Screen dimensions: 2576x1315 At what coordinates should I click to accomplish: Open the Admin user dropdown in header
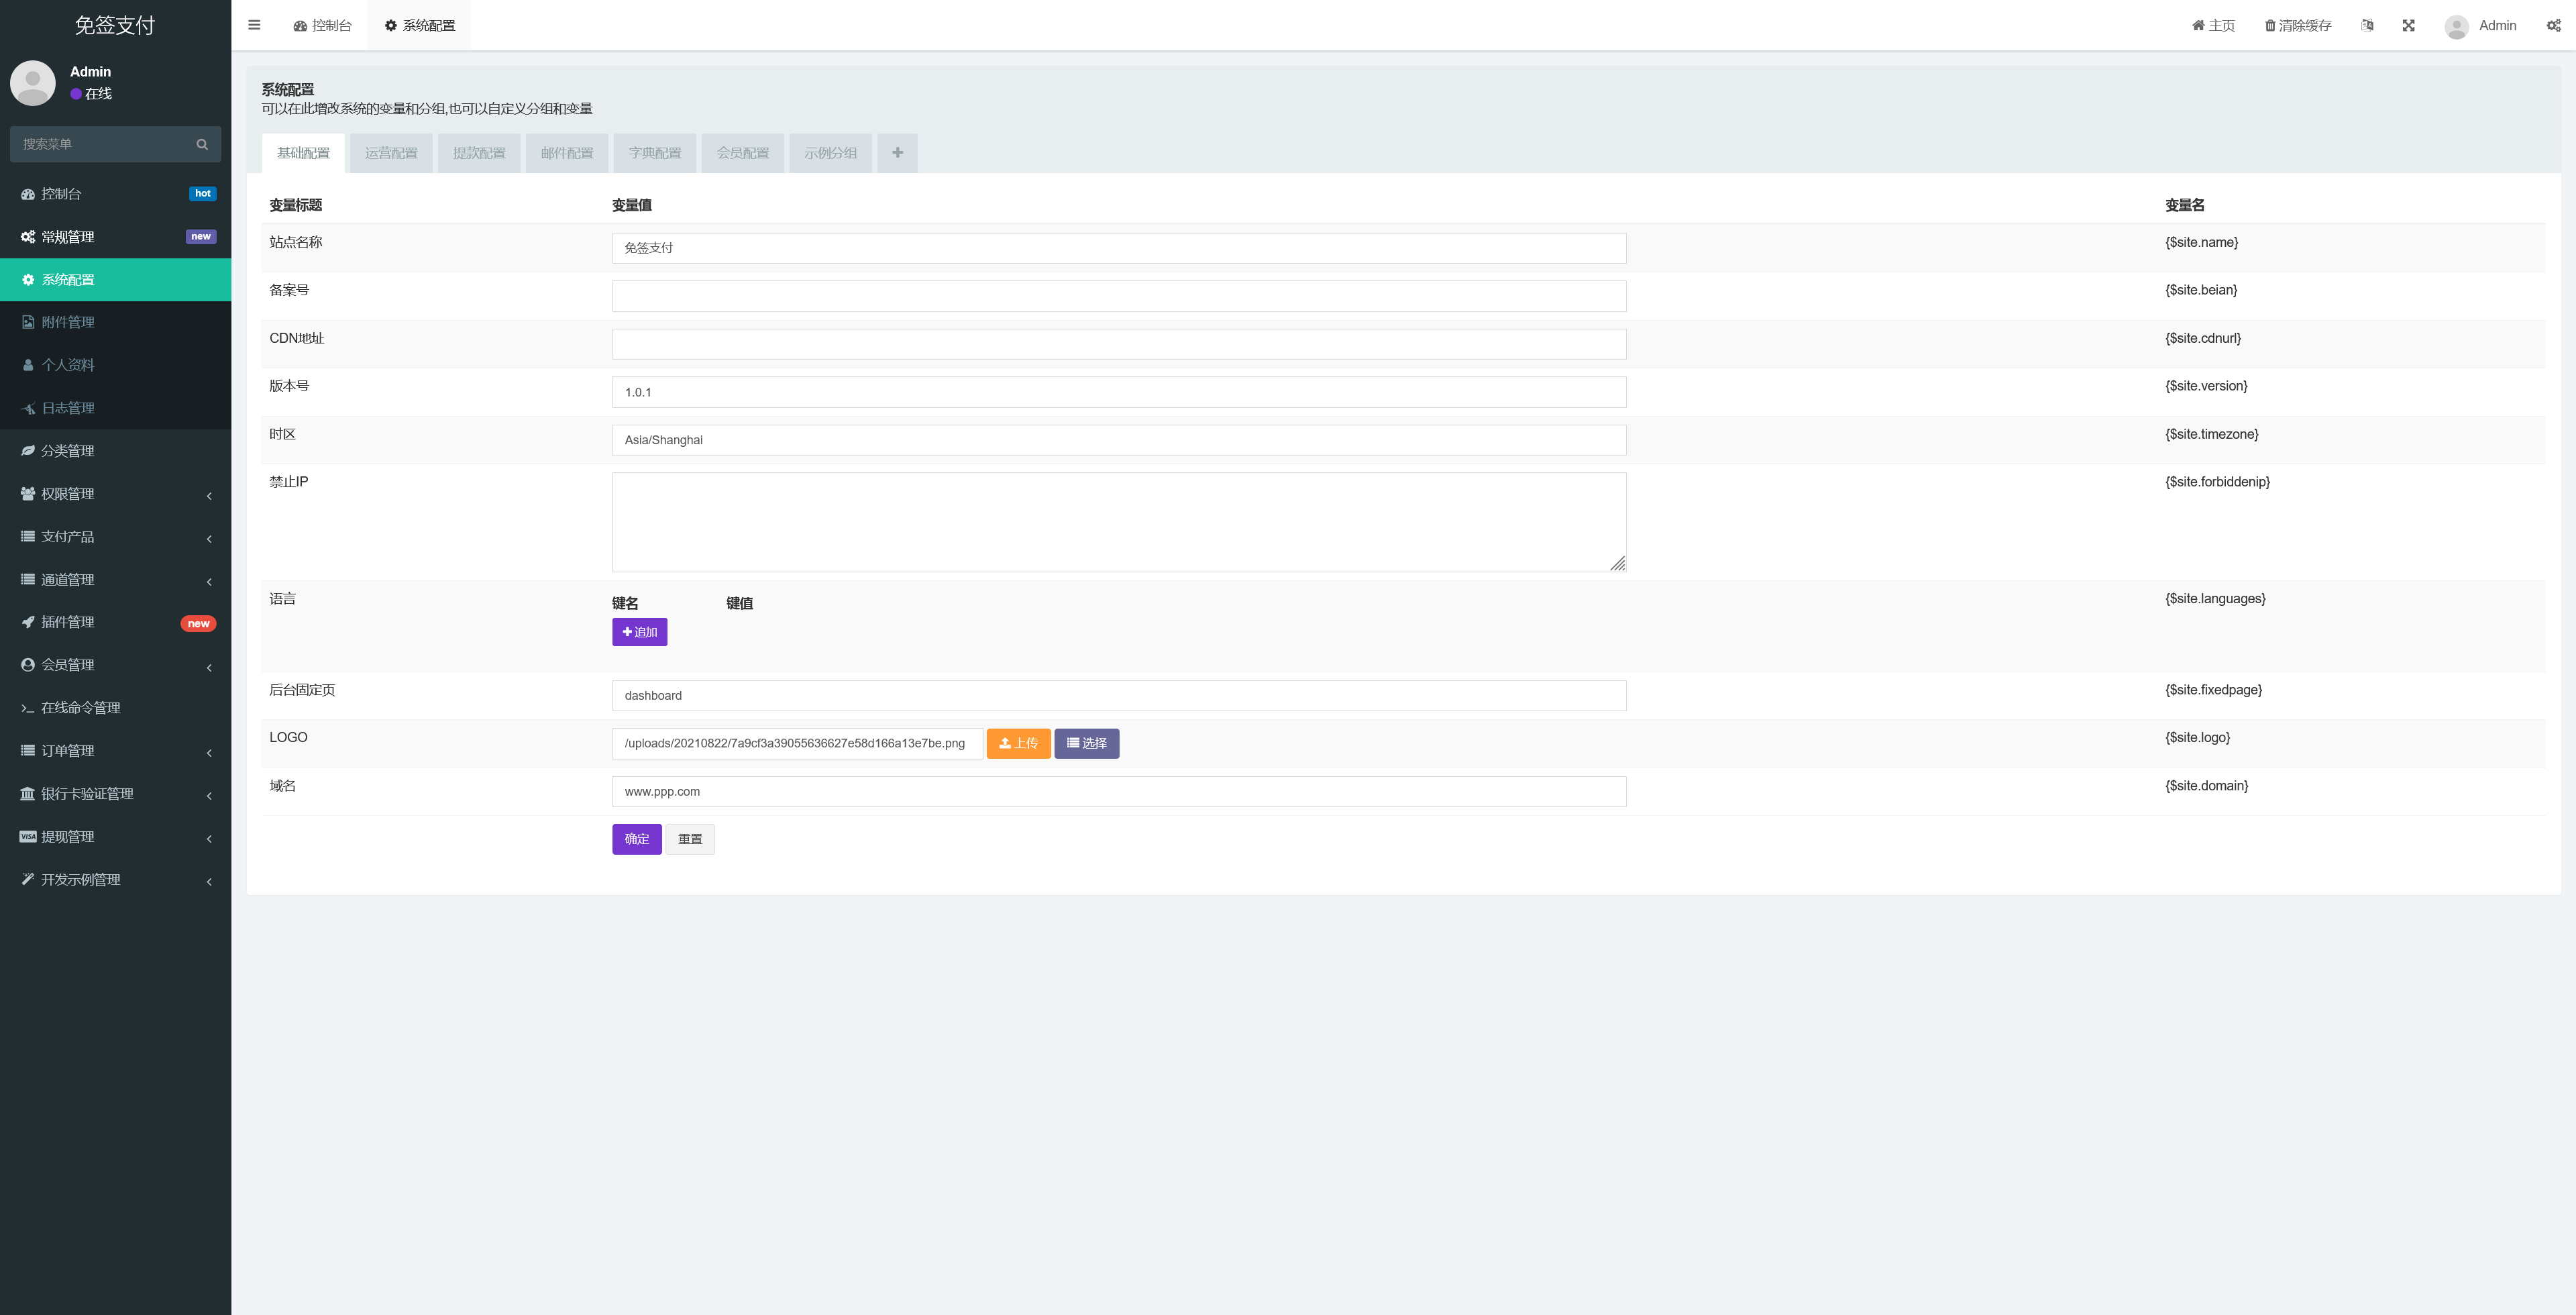click(x=2481, y=26)
